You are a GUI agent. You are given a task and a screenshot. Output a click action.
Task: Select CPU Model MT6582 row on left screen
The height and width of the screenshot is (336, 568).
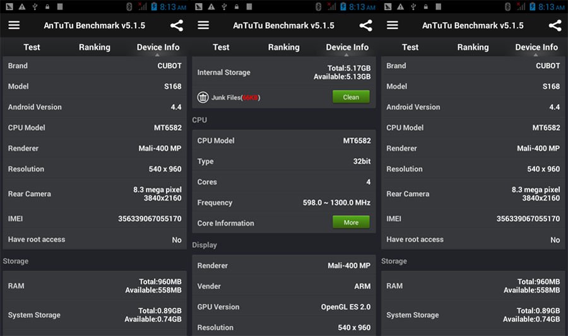point(95,127)
